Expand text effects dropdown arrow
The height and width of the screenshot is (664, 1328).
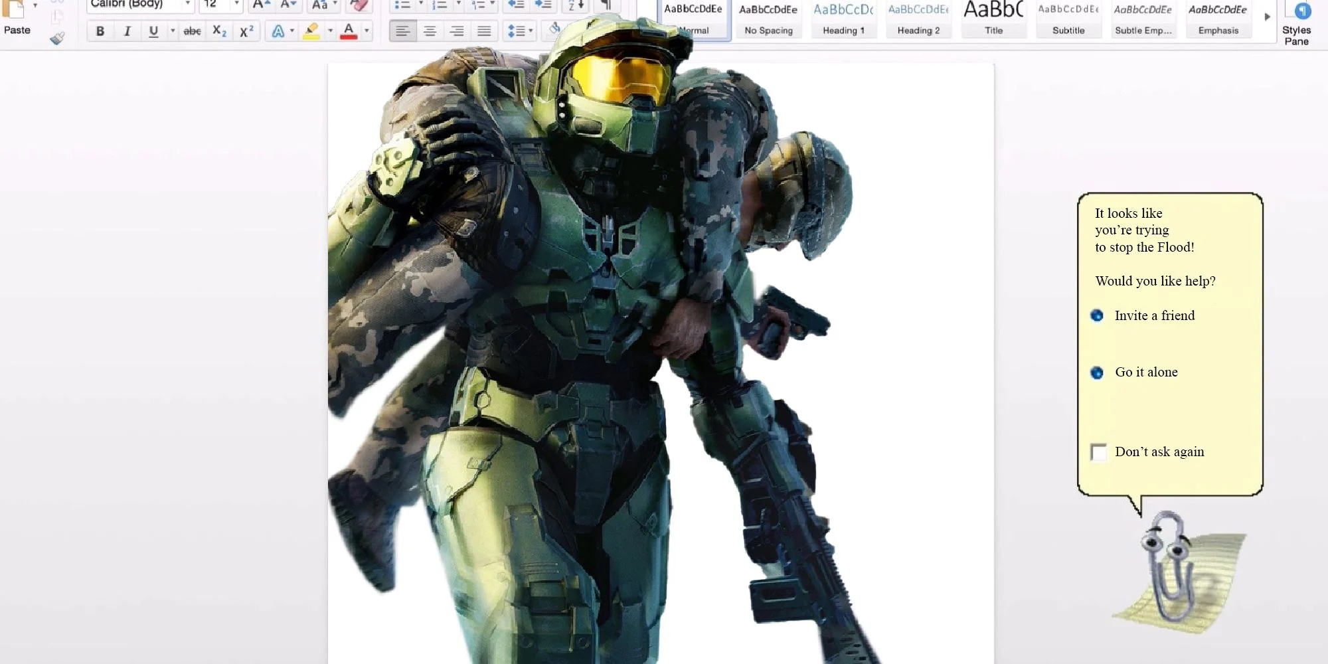click(292, 31)
